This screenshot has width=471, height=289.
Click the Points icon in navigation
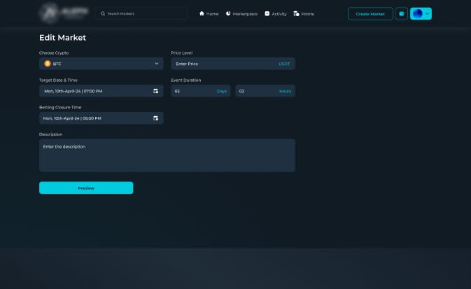297,13
